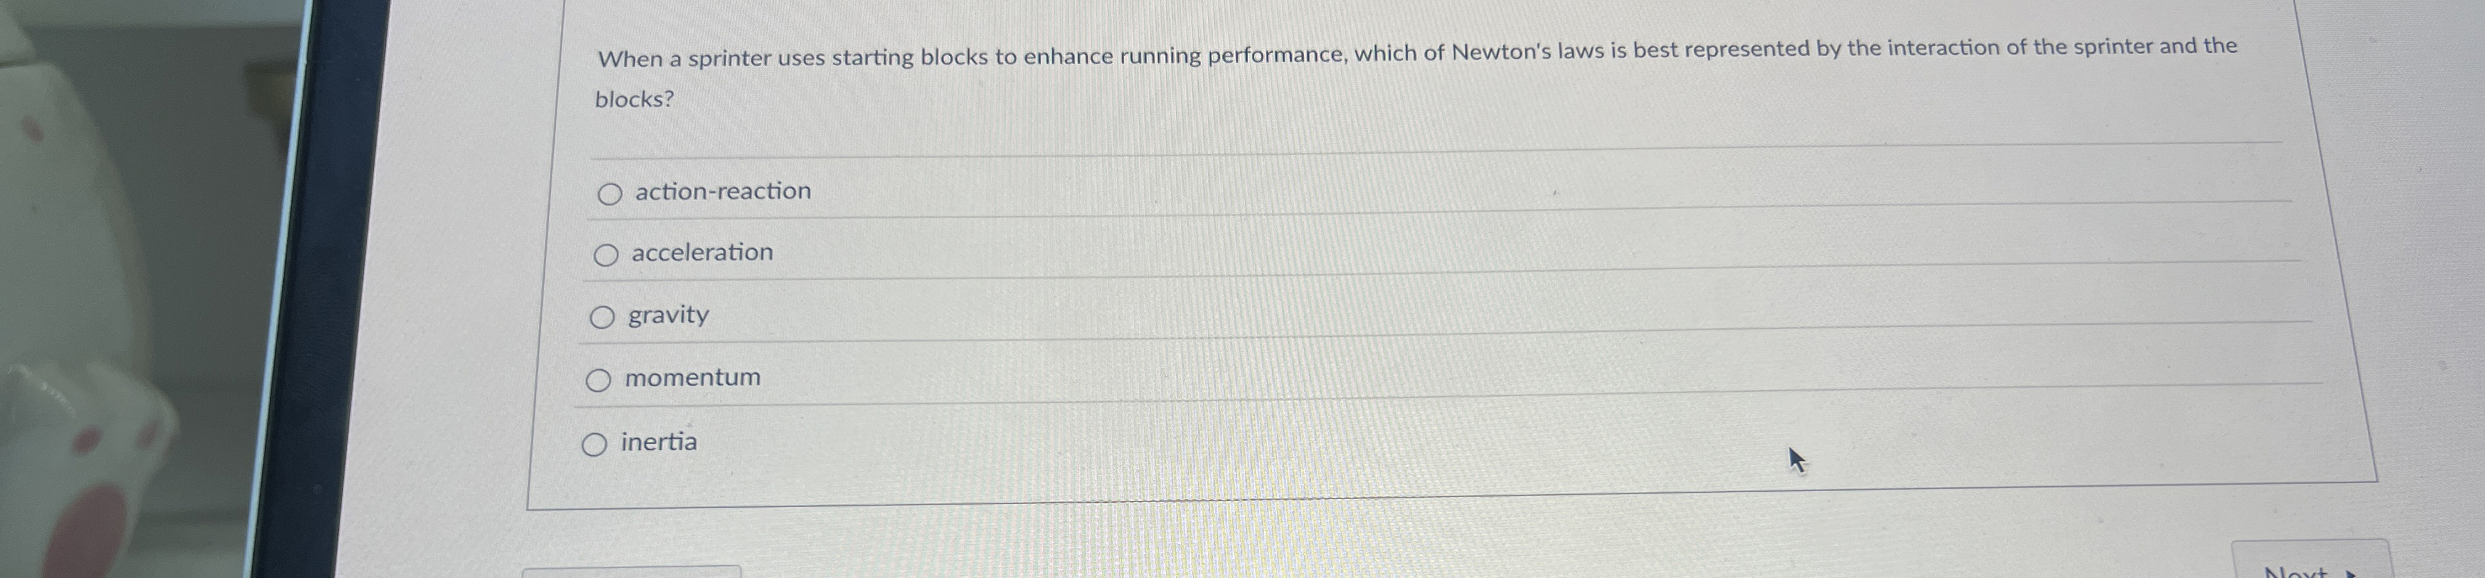
Task: Click the answer option labeled momentum
Action: click(x=691, y=377)
